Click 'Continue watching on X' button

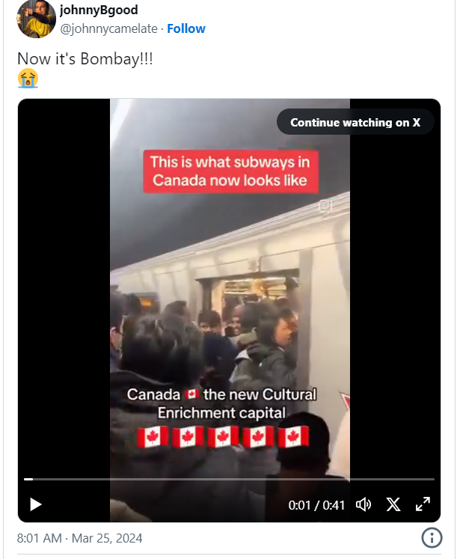355,122
